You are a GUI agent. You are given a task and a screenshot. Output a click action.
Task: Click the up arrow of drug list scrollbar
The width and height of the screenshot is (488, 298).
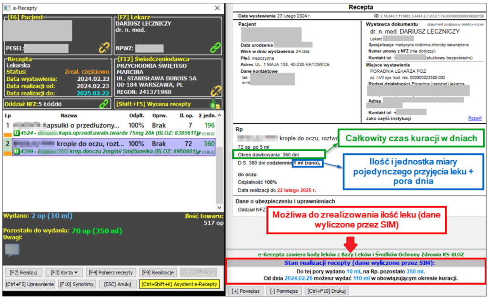click(x=219, y=115)
